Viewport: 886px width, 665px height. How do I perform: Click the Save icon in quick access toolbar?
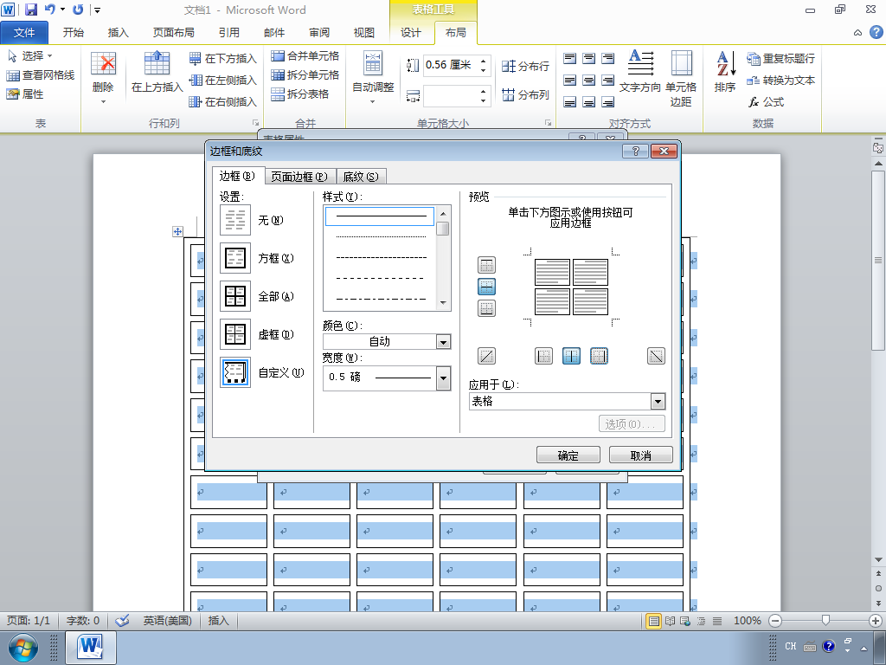click(30, 10)
